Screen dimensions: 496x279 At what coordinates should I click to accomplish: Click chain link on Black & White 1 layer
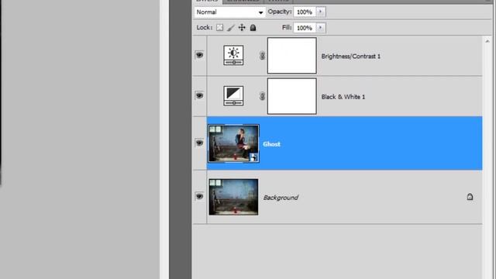click(262, 96)
